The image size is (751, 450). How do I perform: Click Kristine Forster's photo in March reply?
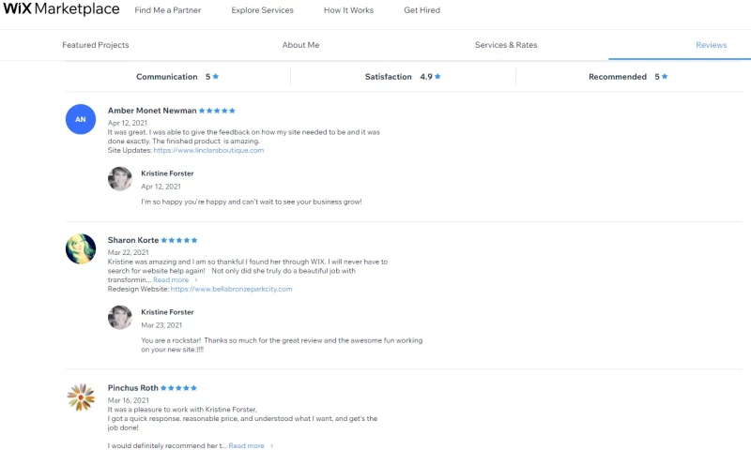point(120,318)
